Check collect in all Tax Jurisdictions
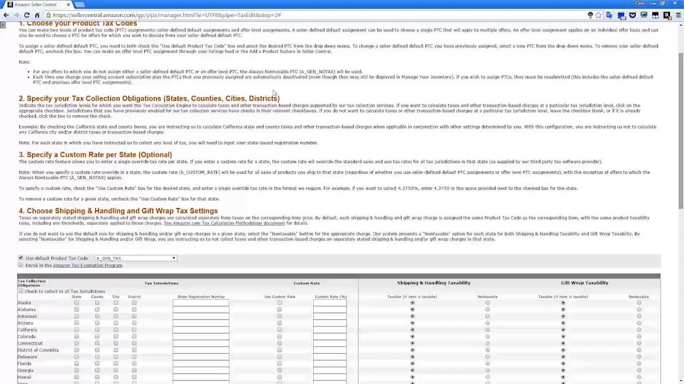Screen dimensions: 684x384 (x=21, y=291)
